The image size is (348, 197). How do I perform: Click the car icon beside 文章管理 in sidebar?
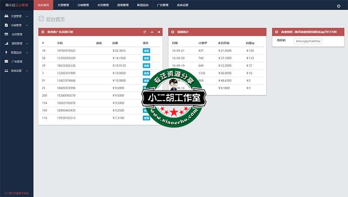coord(6,16)
